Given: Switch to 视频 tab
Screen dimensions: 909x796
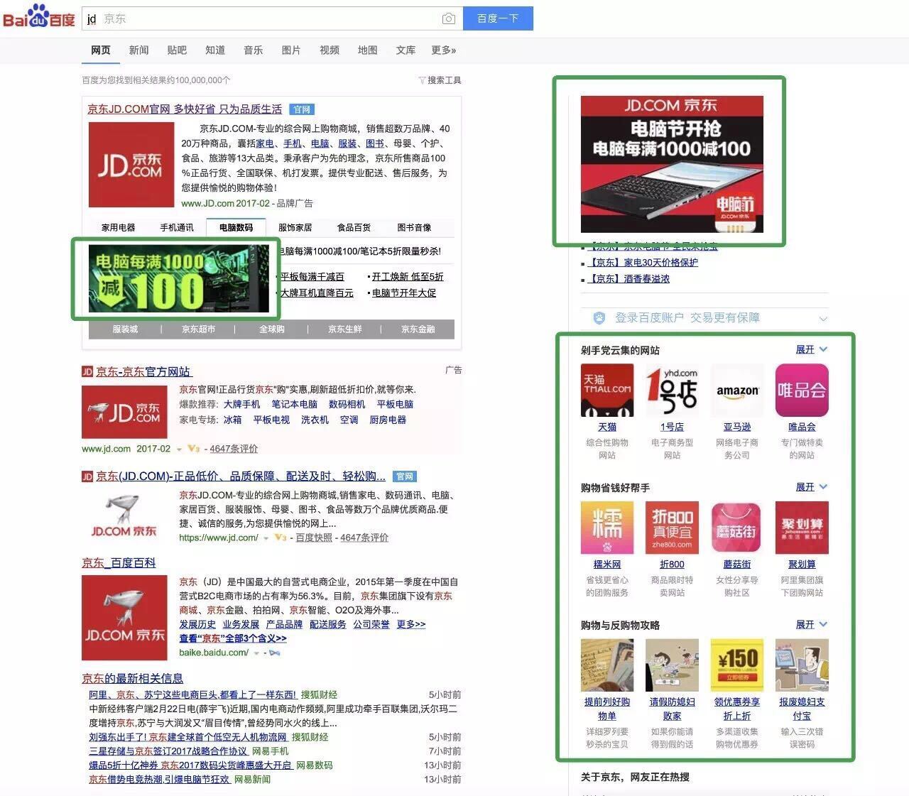Looking at the screenshot, I should pos(330,50).
